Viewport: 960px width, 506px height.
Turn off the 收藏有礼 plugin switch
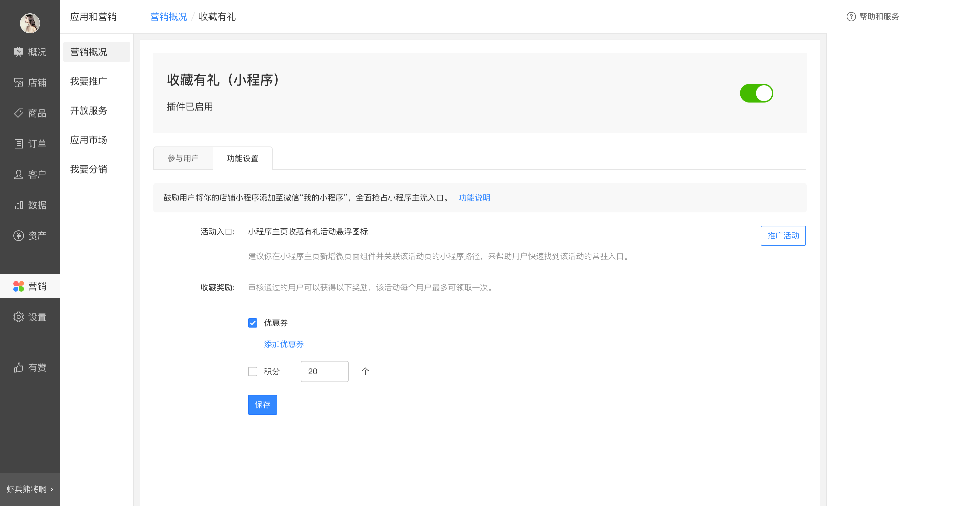click(x=756, y=93)
